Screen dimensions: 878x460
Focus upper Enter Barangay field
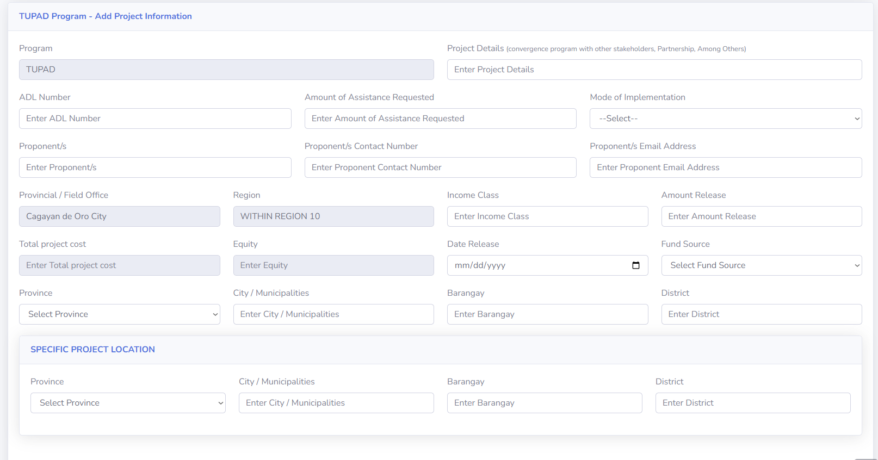click(548, 314)
